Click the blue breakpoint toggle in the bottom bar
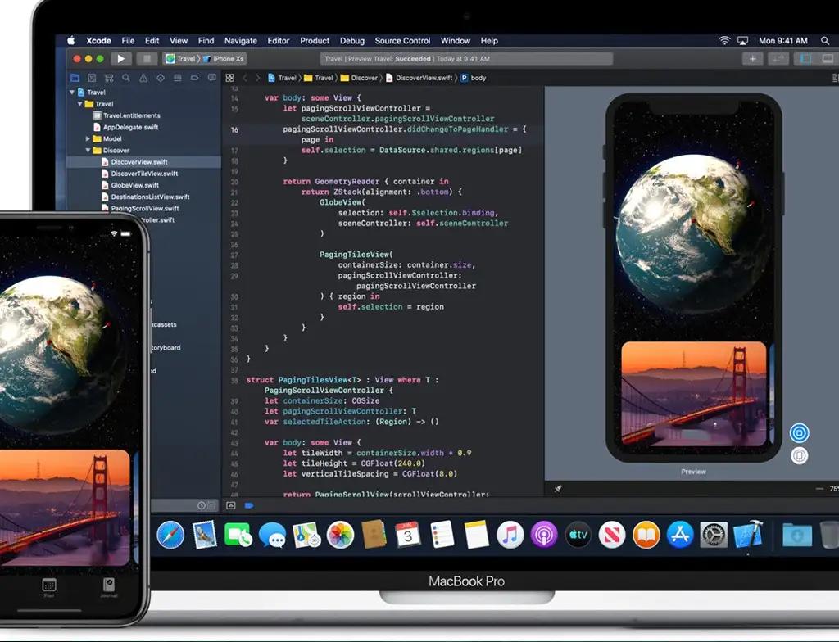This screenshot has width=839, height=642. click(x=249, y=505)
